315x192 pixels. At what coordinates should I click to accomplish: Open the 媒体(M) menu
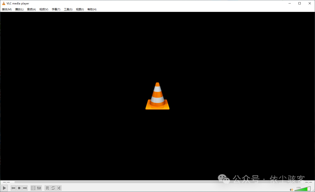click(x=7, y=9)
